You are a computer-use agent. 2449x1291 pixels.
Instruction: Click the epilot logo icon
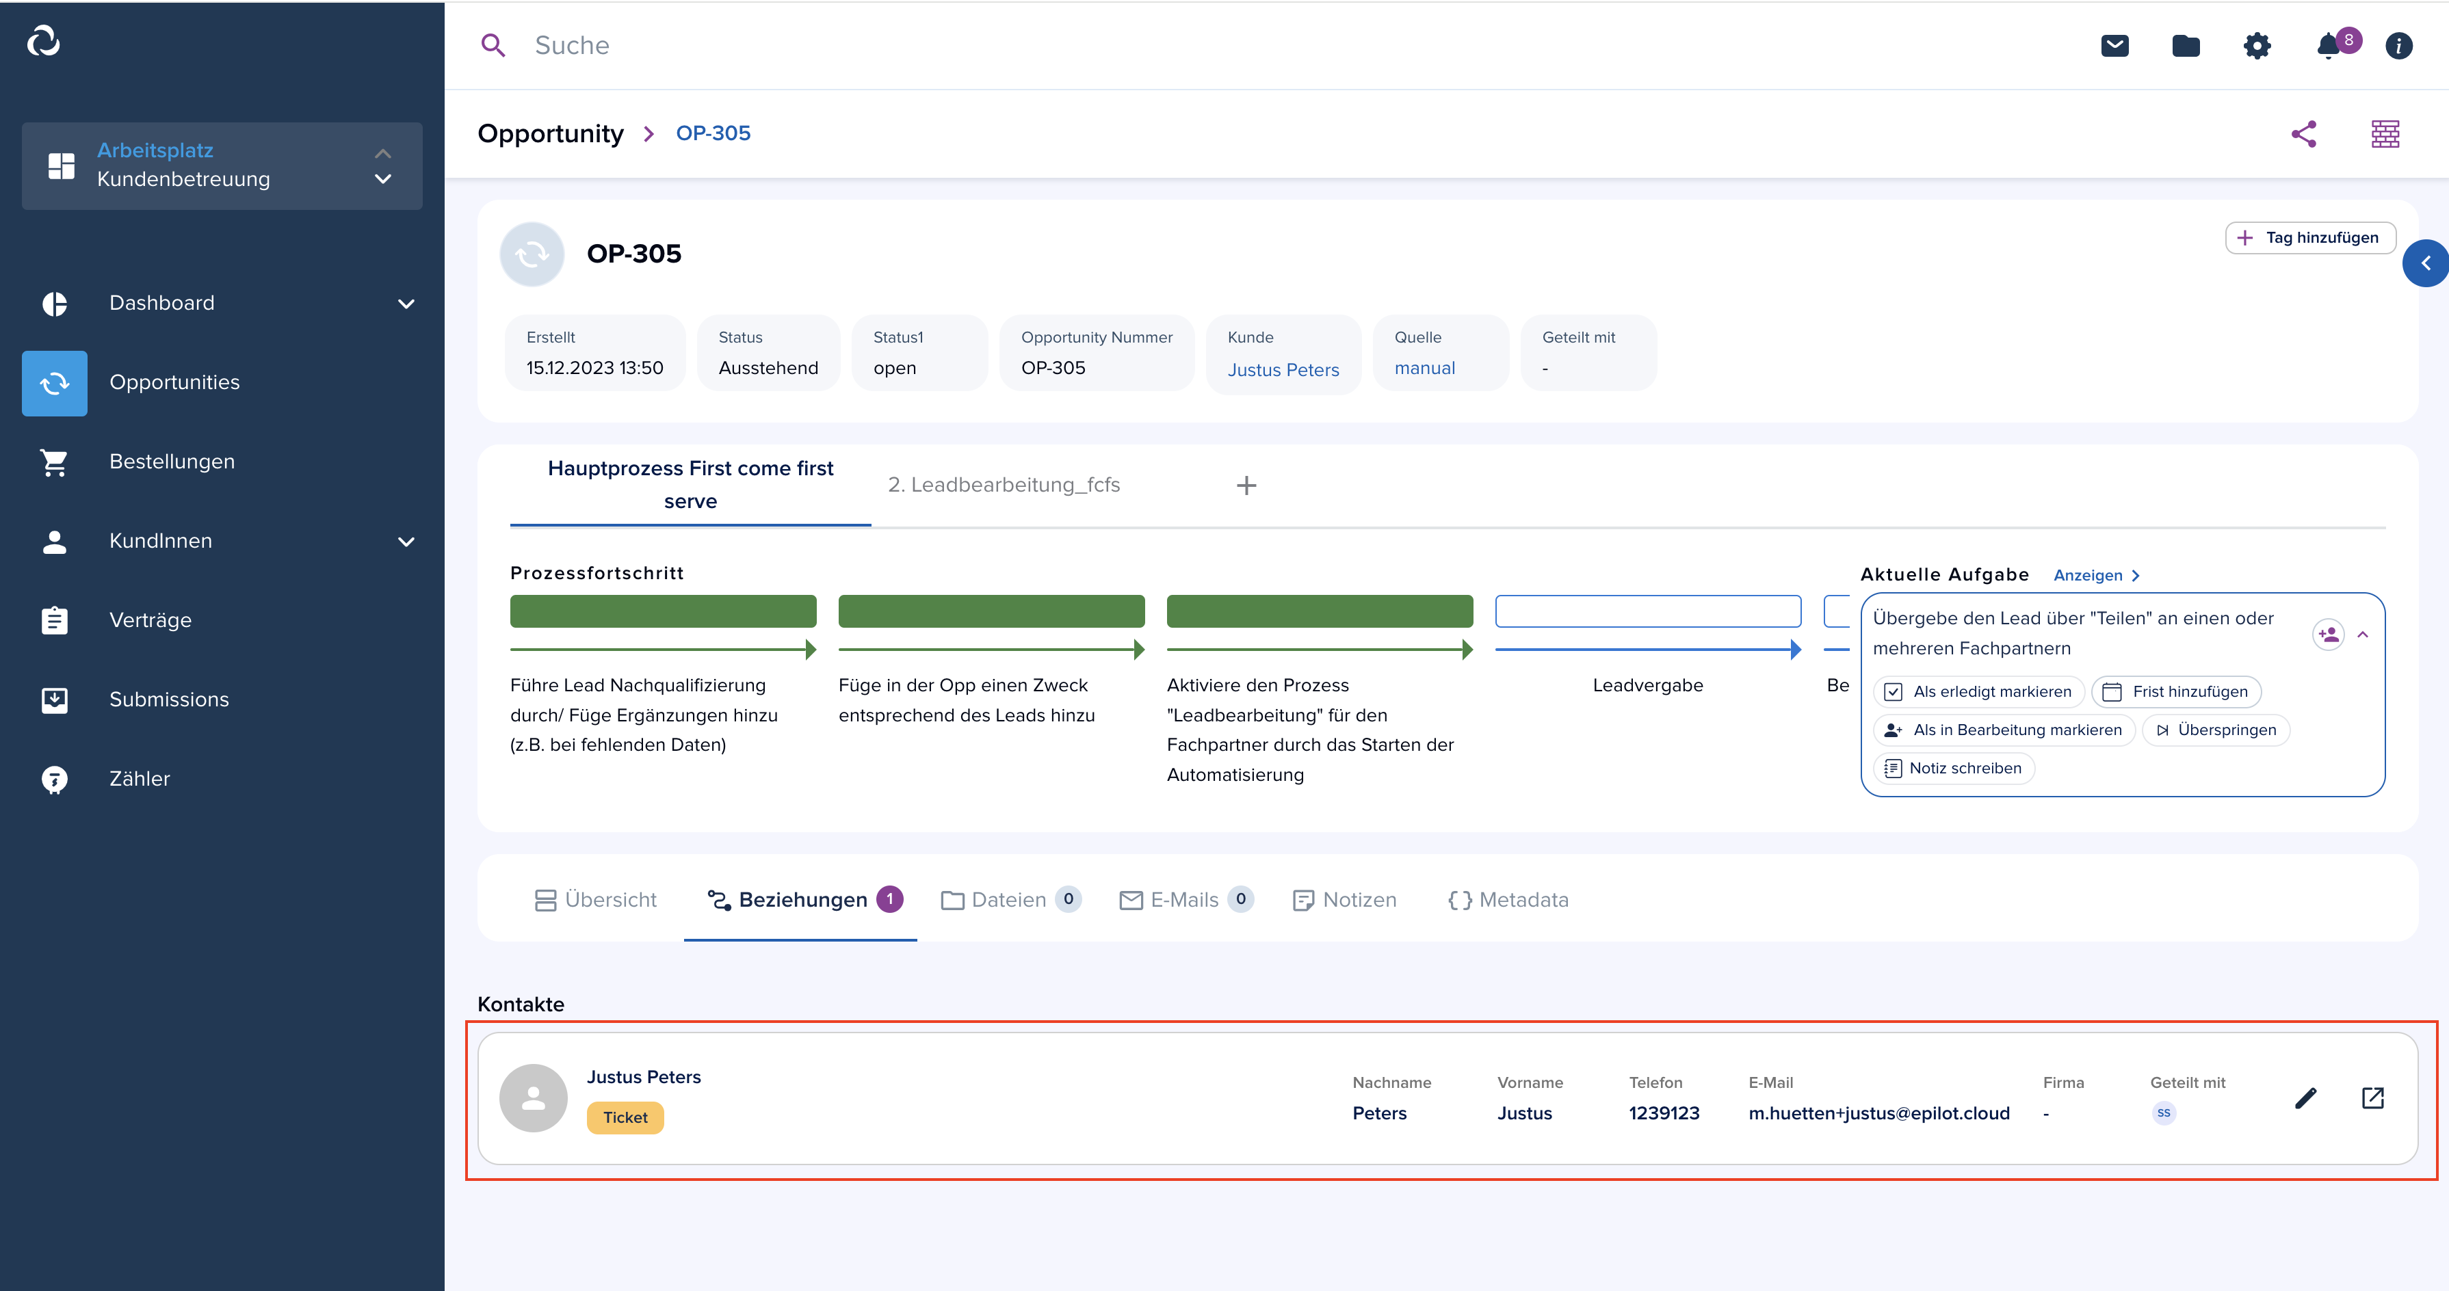44,41
